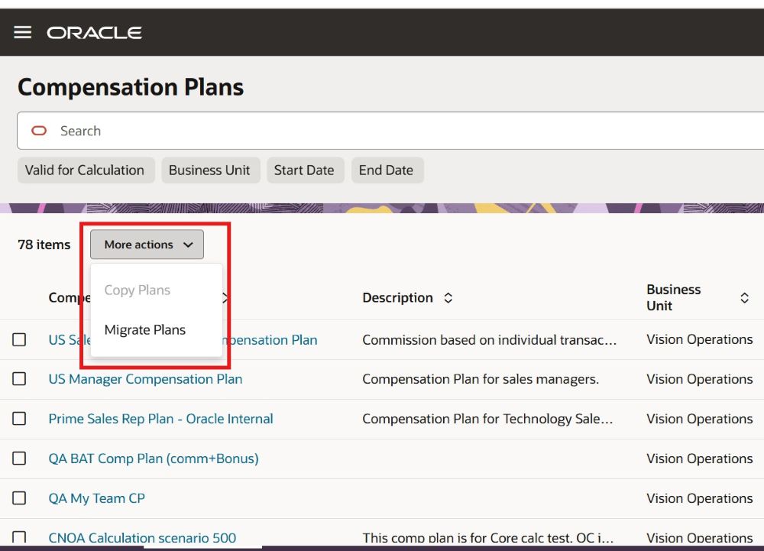Open the Business Unit filter chip
The width and height of the screenshot is (764, 551).
(x=210, y=170)
